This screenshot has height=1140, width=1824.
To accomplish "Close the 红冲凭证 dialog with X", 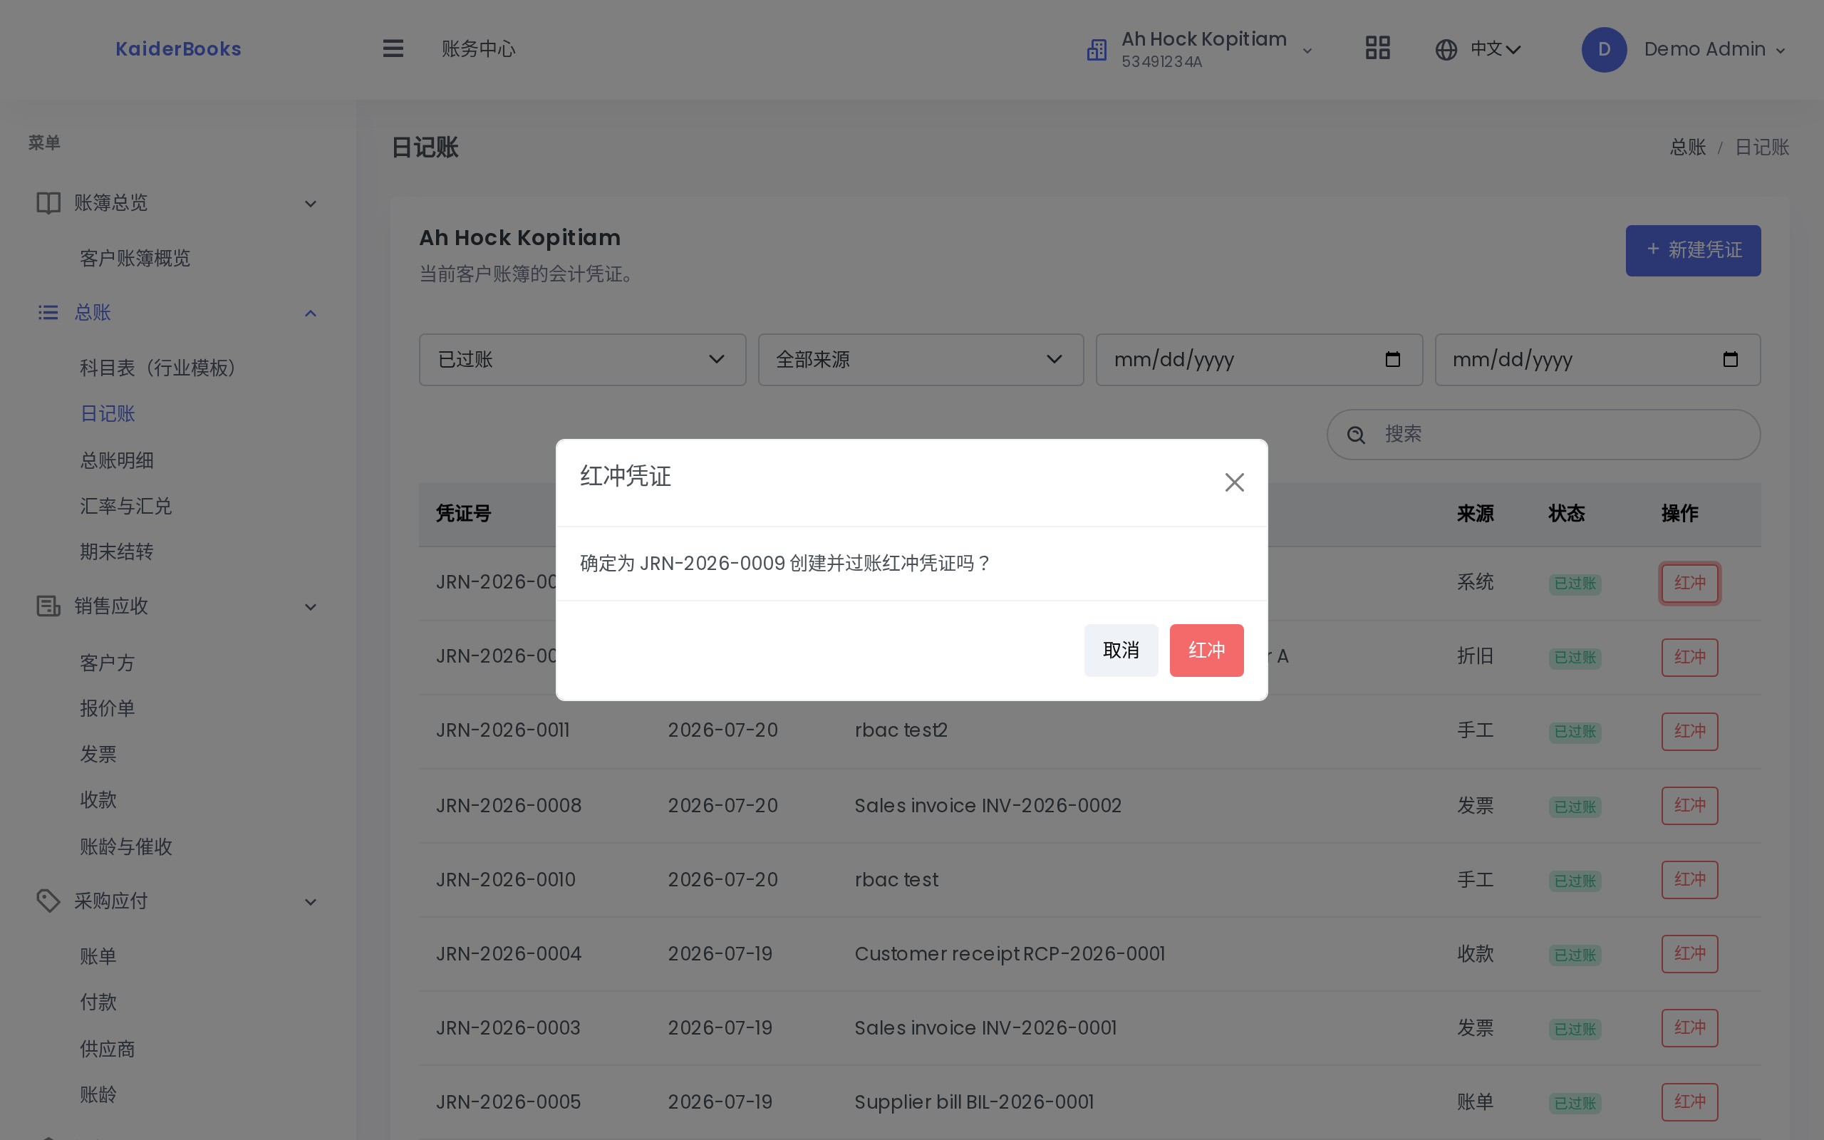I will click(x=1234, y=482).
